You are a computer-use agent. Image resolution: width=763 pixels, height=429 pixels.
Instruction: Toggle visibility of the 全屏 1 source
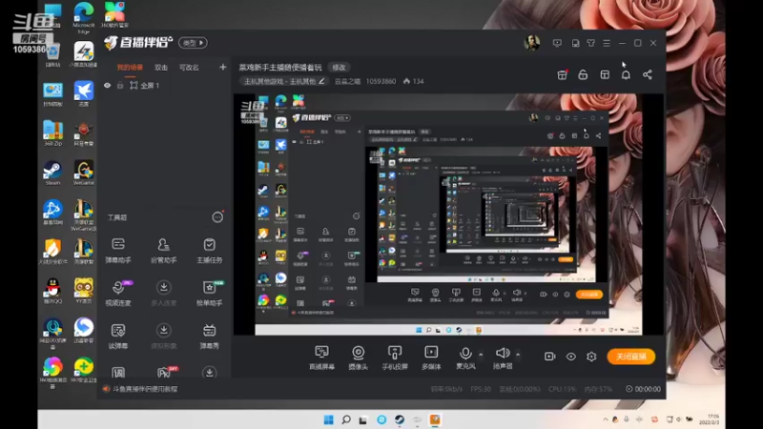pos(108,86)
